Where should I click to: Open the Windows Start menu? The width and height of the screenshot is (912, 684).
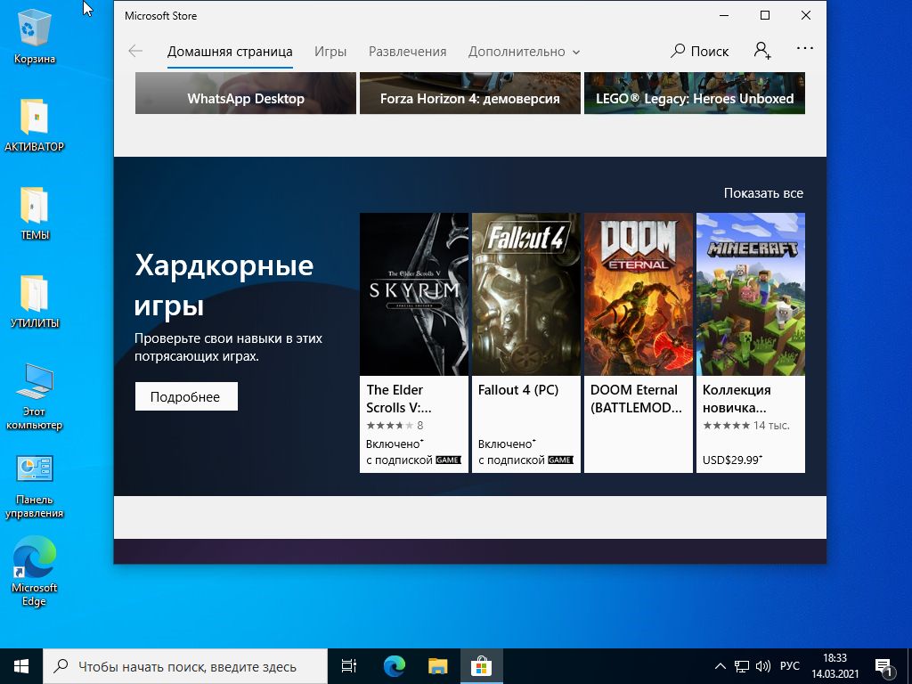click(21, 666)
